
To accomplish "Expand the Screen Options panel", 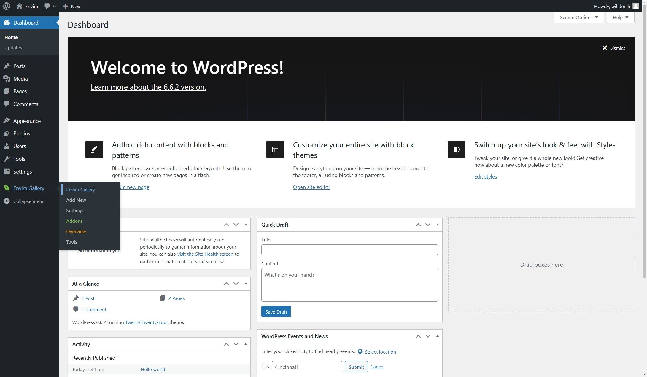I will tap(579, 18).
